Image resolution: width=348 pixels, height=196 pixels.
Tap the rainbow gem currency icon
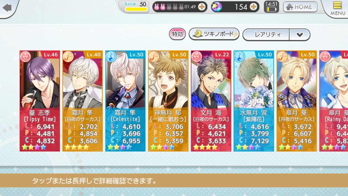click(x=217, y=7)
